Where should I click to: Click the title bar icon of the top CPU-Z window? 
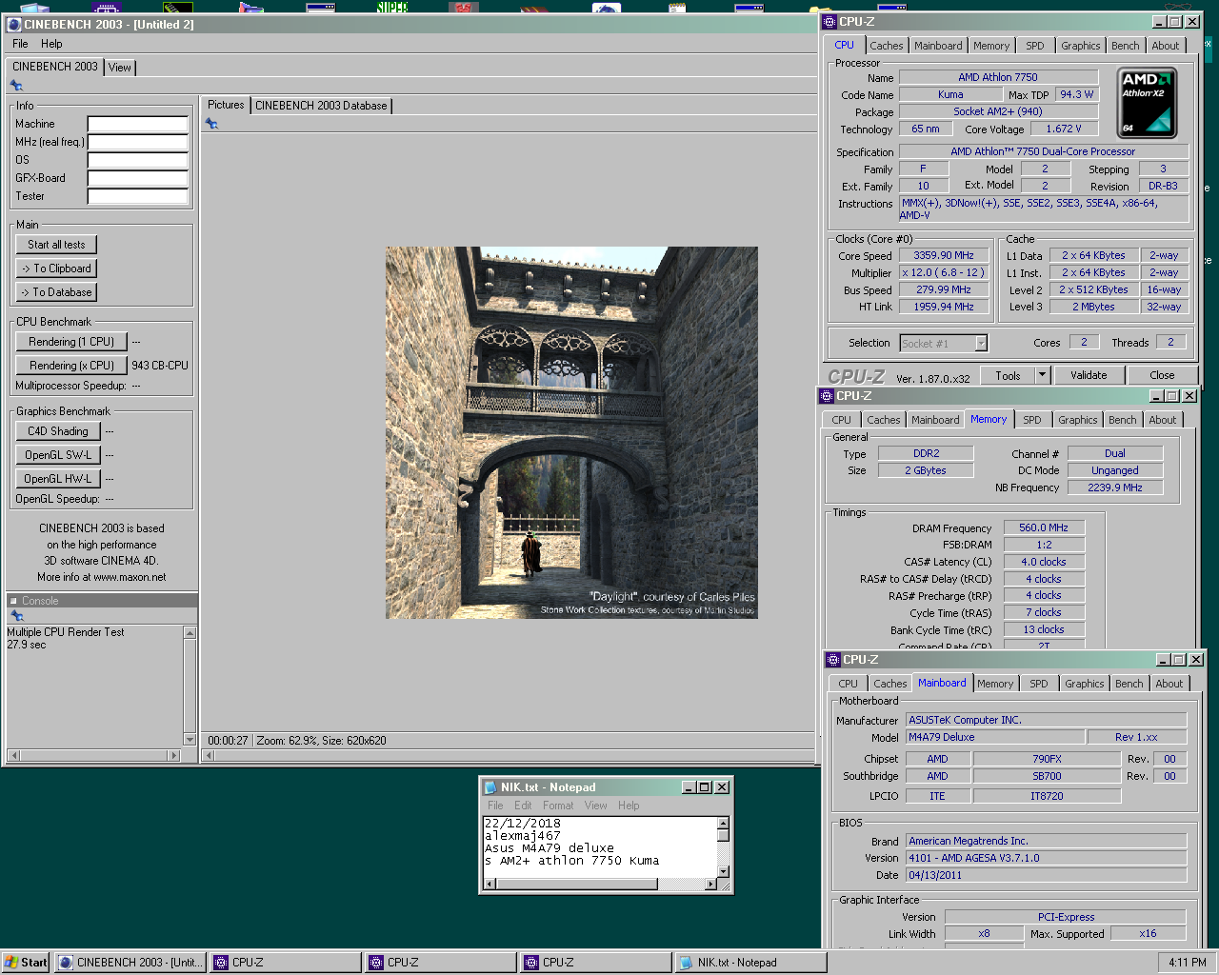pos(830,21)
